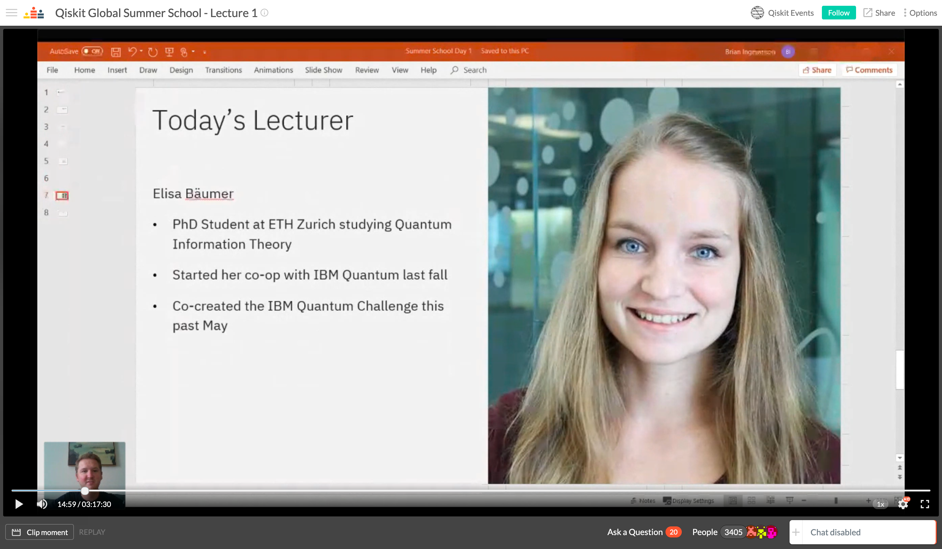Switch to Reading View icon

pyautogui.click(x=770, y=500)
